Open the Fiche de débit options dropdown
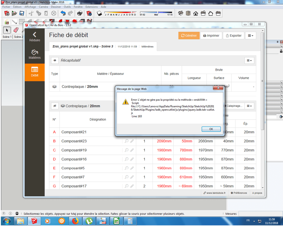Image resolution: width=283 pixels, height=226 pixels. [250, 36]
